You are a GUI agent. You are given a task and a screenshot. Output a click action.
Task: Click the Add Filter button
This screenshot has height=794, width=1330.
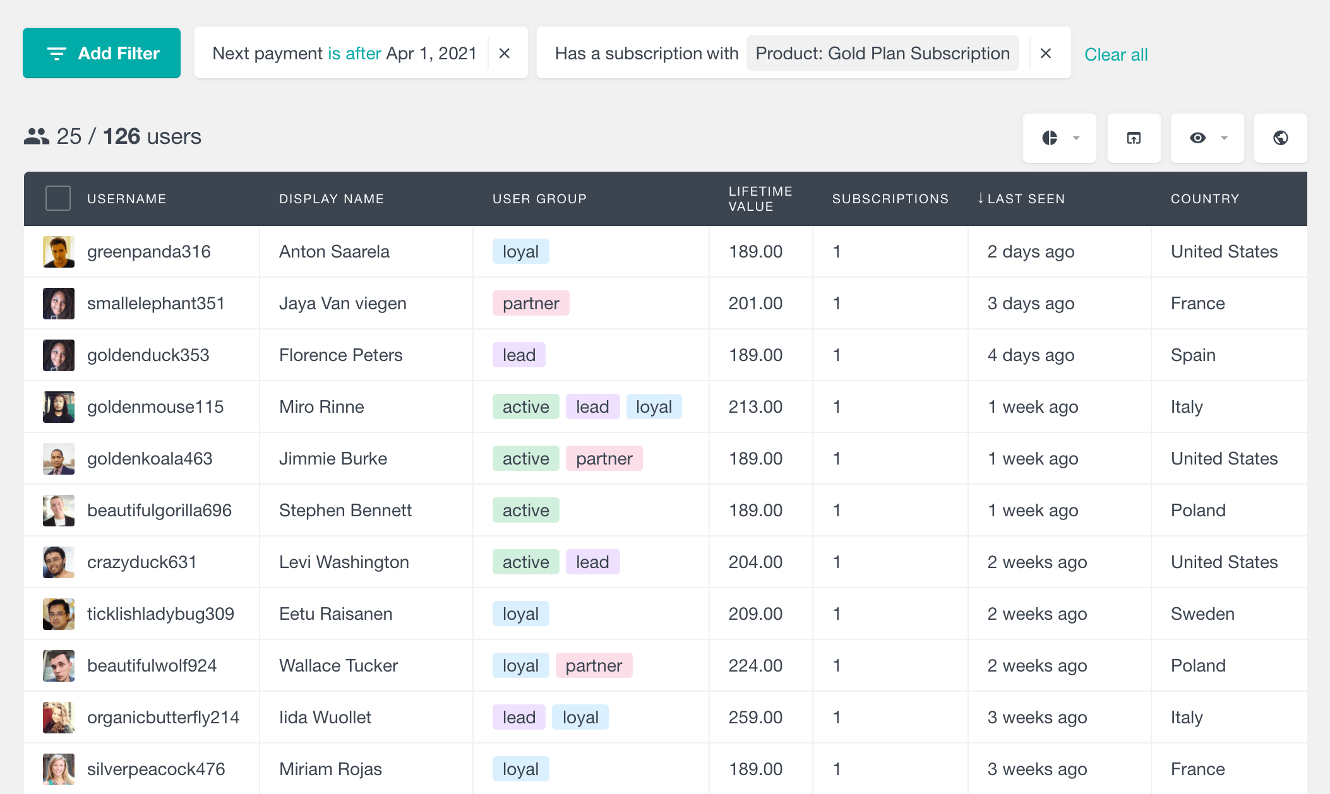pos(102,53)
